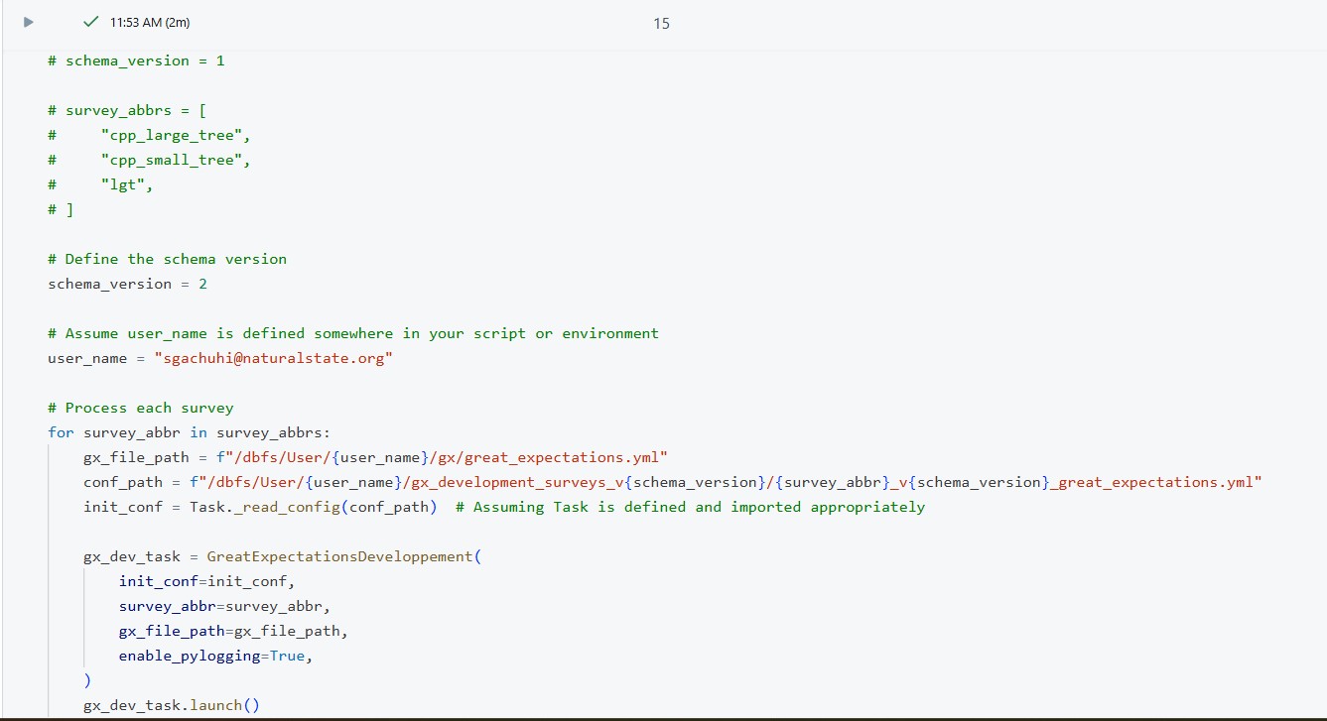
Task: Click "survey_abbrs:" at end of for statement
Action: [x=274, y=432]
